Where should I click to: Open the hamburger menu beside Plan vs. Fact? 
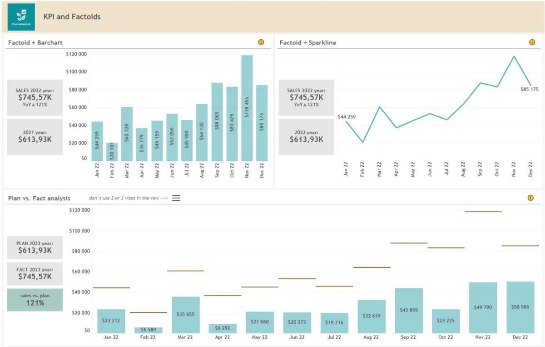[176, 198]
